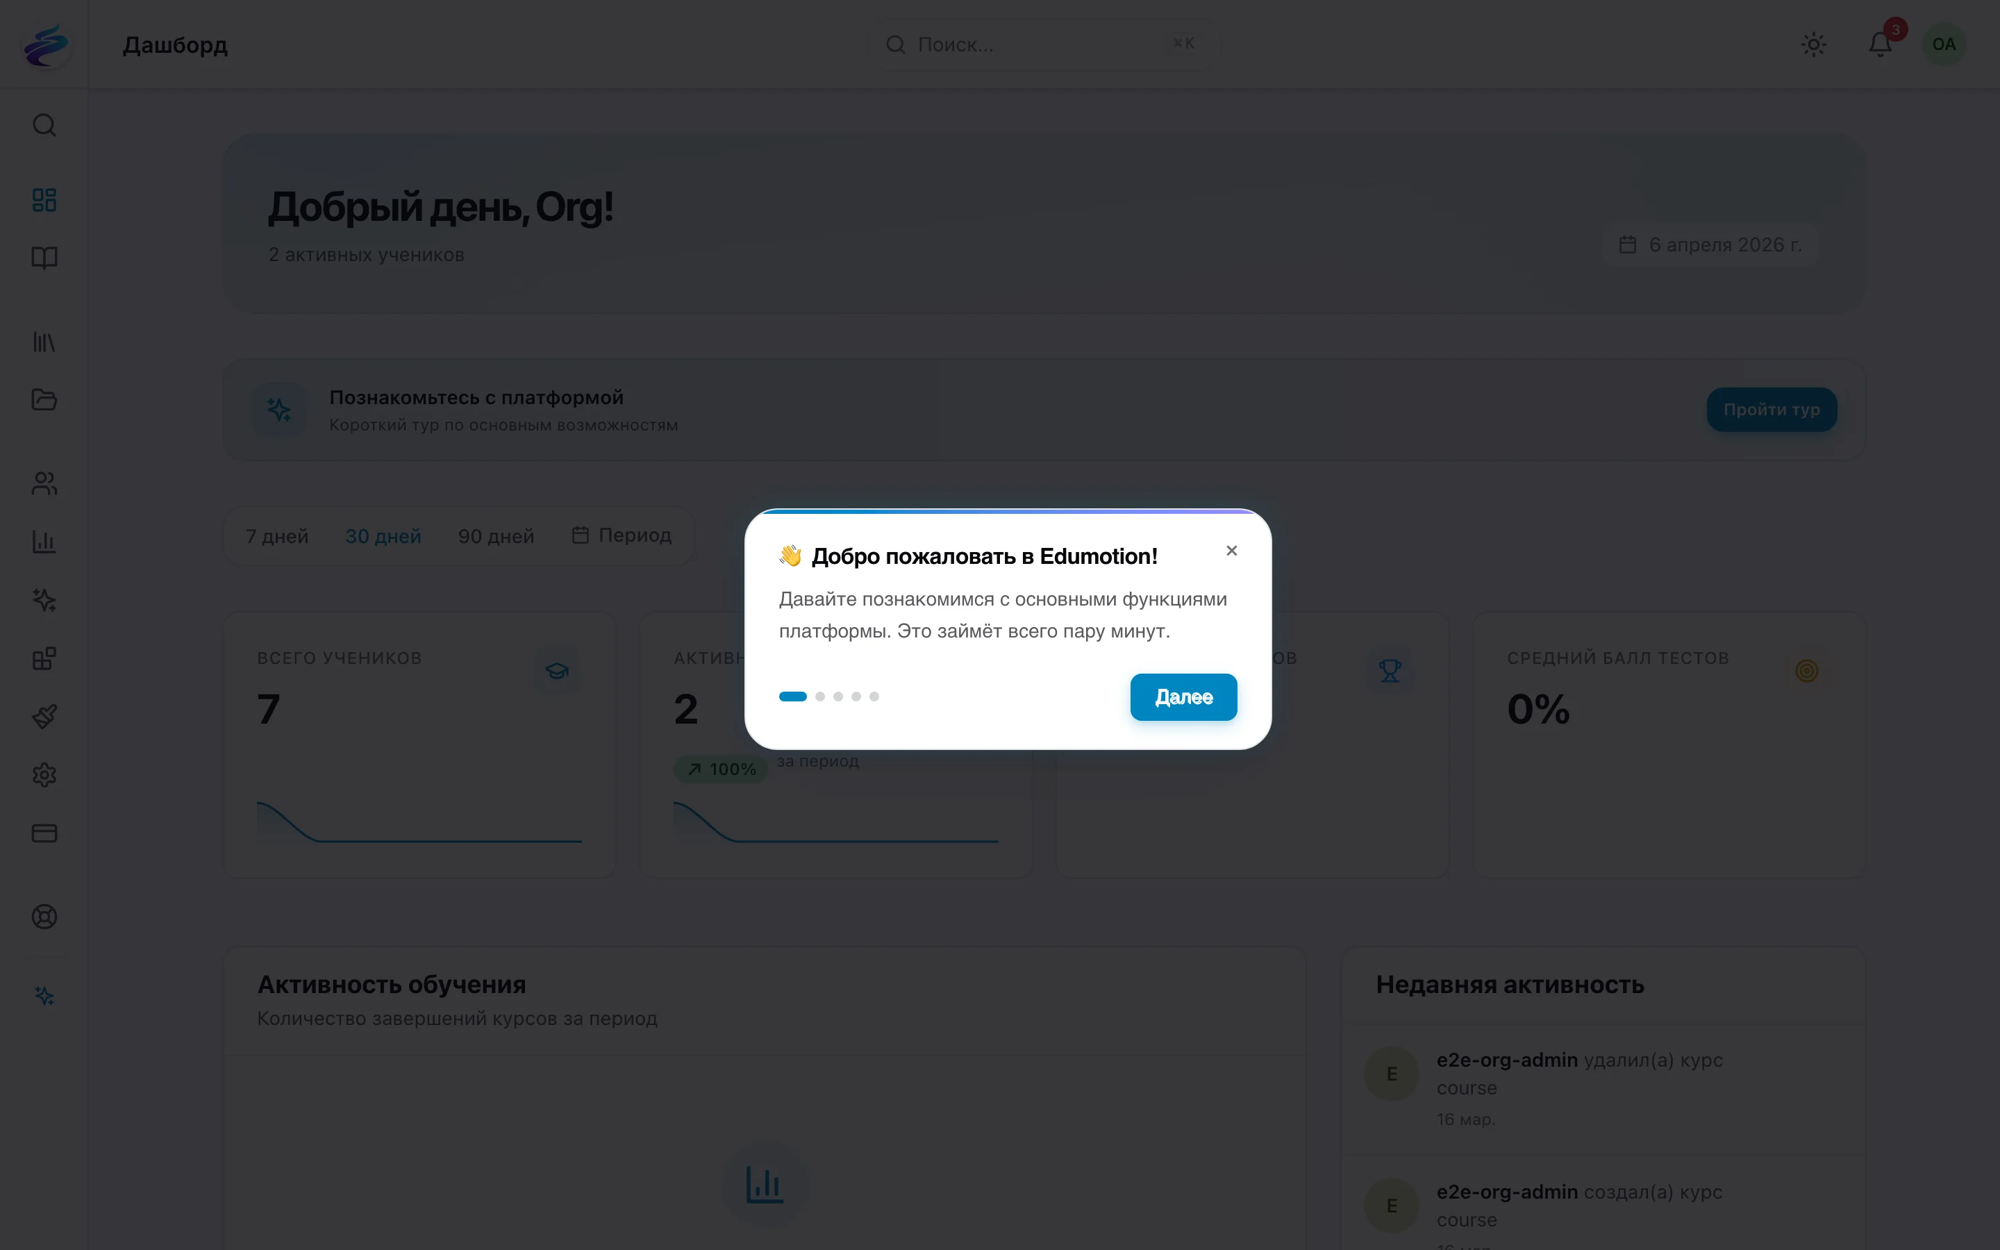Screen dimensions: 2000x1250
Task: Click the Edumotion logo in sidebar
Action: pos(45,44)
